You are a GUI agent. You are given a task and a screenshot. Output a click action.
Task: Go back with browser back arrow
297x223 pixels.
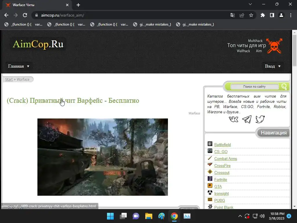click(6, 15)
